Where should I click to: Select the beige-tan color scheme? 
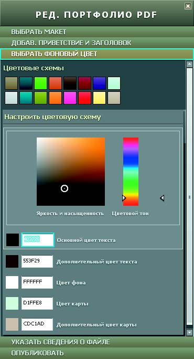click(114, 98)
